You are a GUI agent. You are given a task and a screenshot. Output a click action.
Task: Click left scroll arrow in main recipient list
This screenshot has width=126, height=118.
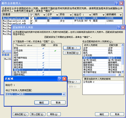click(x=4, y=51)
